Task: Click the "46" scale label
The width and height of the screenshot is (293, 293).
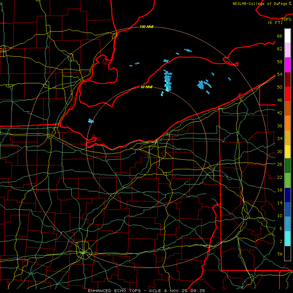Action: pyautogui.click(x=280, y=100)
